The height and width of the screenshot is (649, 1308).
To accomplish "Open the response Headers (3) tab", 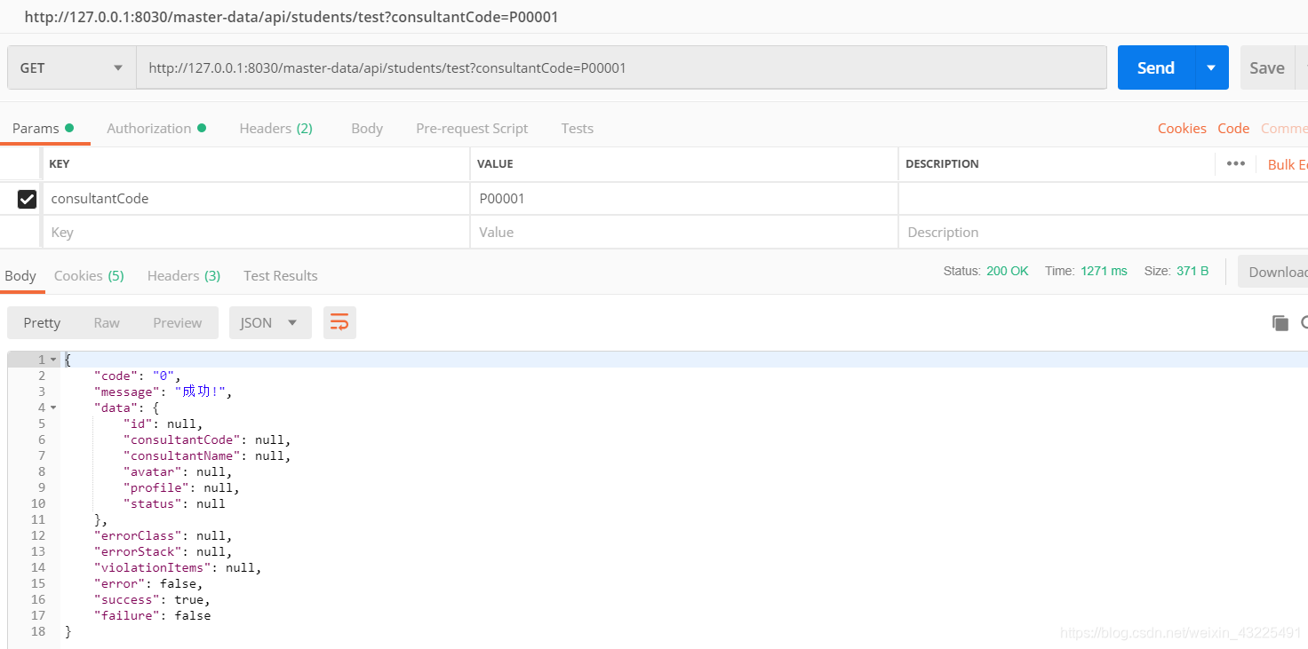I will [184, 275].
